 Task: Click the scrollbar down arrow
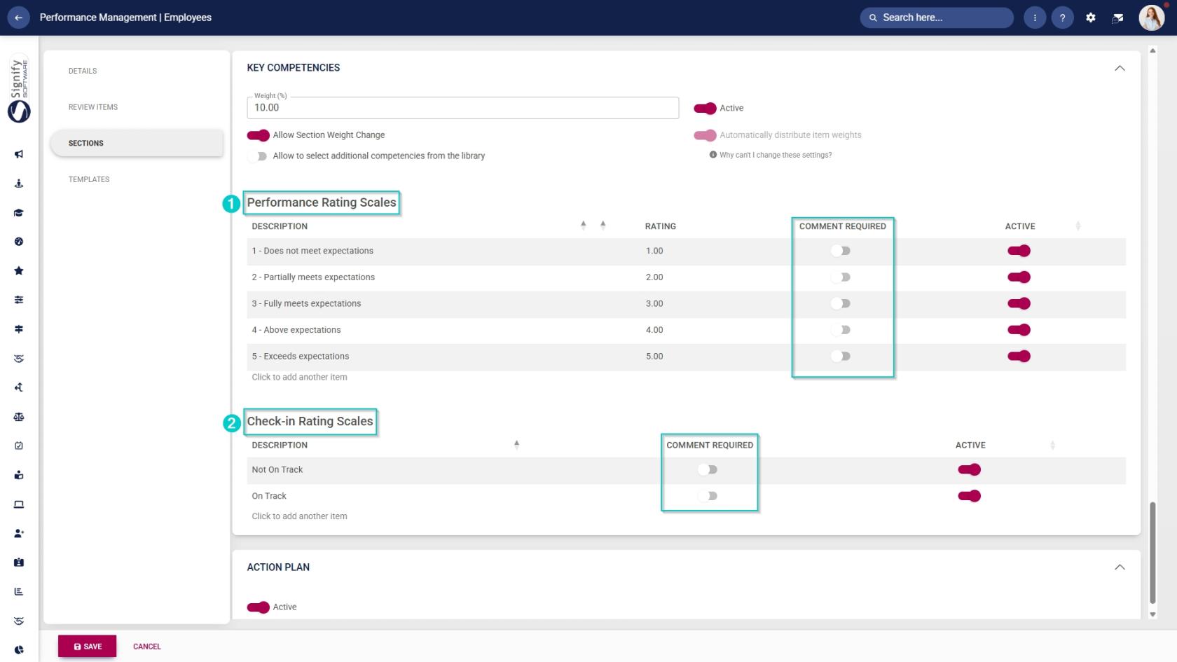pyautogui.click(x=1152, y=614)
